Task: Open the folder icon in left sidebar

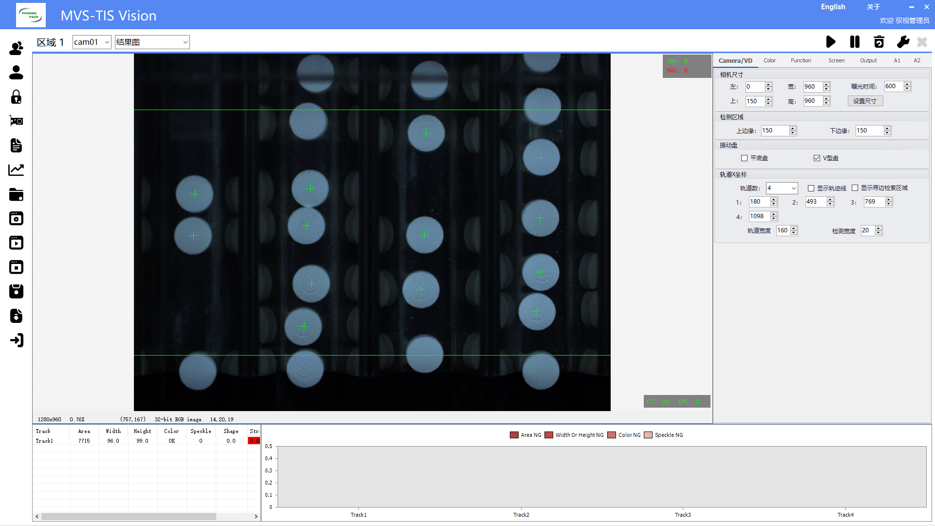Action: (x=16, y=194)
